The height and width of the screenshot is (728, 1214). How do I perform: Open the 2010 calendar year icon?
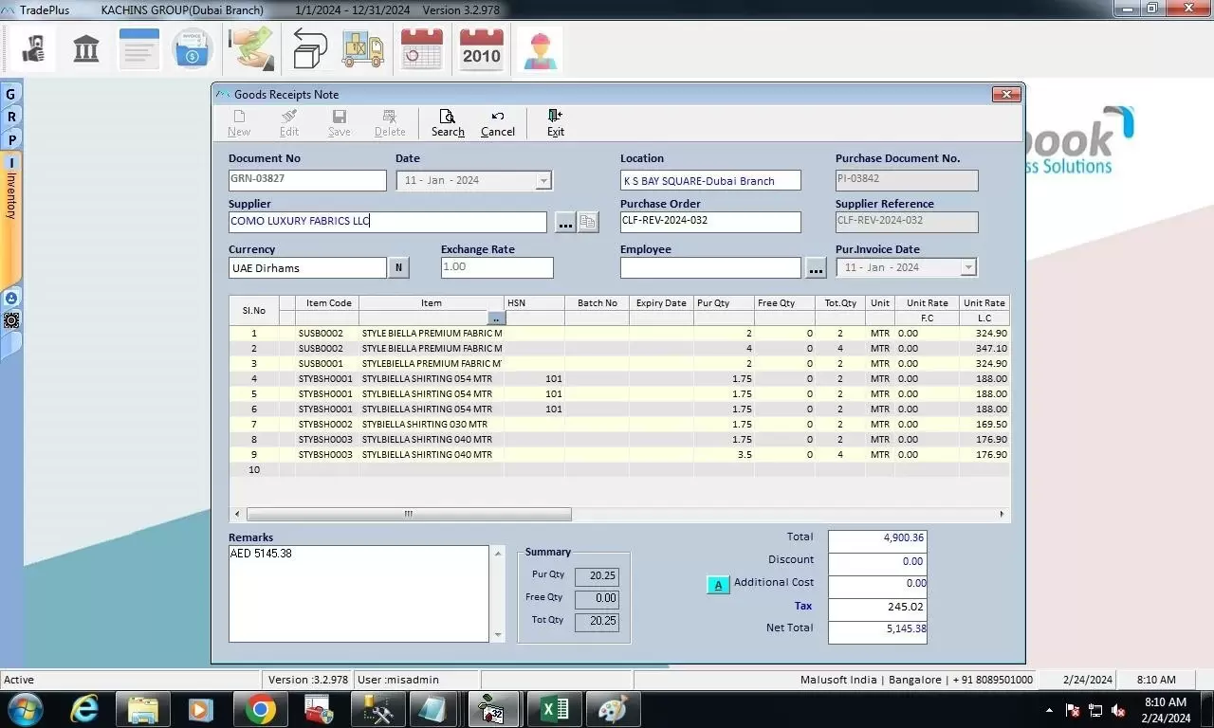tap(481, 48)
